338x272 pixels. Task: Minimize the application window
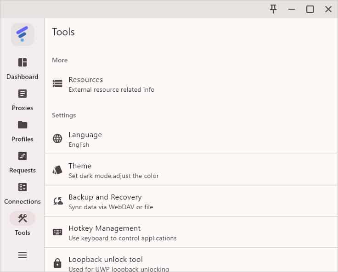292,9
